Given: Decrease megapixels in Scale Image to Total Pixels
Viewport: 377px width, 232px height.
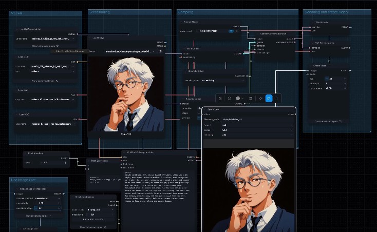Looking at the screenshot, I should pyautogui.click(x=36, y=203).
